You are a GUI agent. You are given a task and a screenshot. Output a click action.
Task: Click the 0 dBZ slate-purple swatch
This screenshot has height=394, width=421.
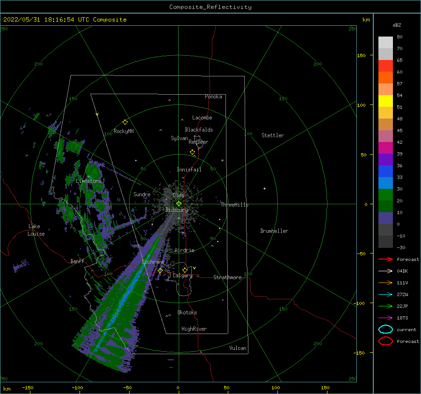385,218
